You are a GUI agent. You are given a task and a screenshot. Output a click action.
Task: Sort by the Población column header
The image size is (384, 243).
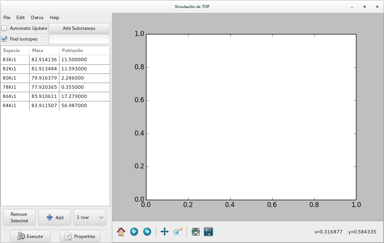[x=84, y=51]
